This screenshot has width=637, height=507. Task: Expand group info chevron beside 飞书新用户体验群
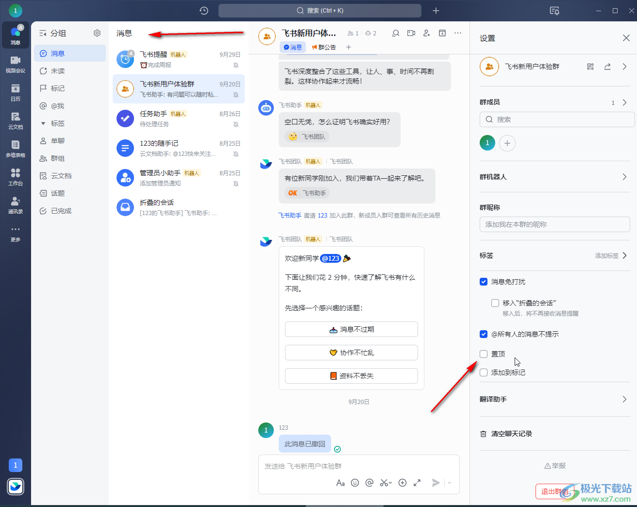coord(624,67)
